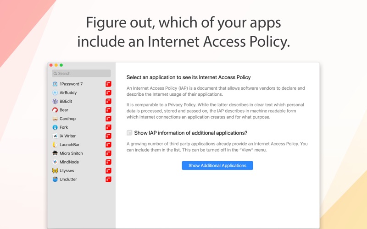Click the iA Writer app icon
Image resolution: width=367 pixels, height=229 pixels.
click(55, 136)
